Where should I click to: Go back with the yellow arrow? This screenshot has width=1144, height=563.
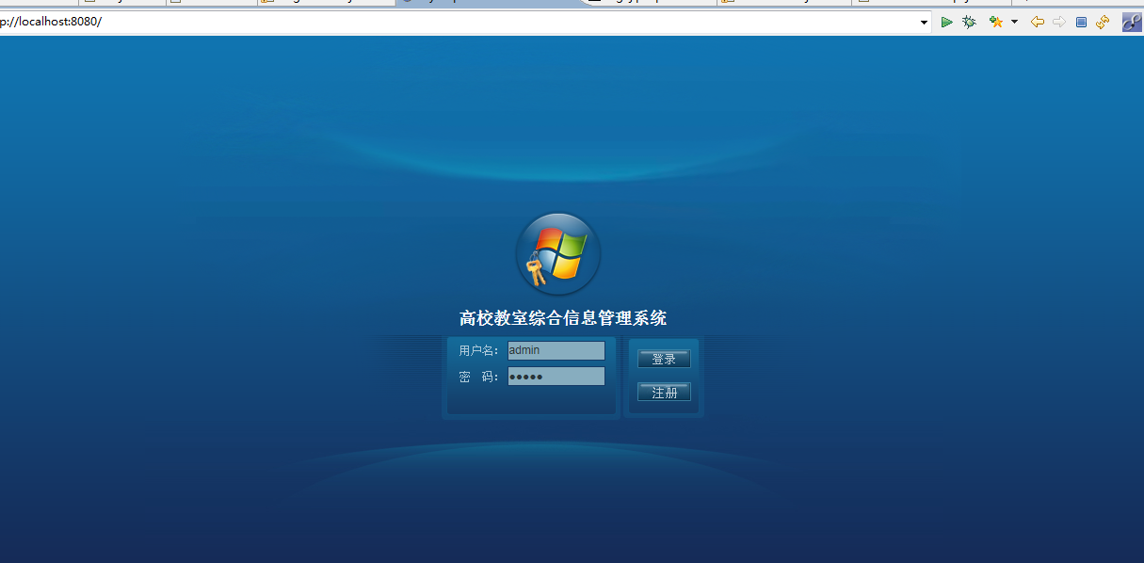pyautogui.click(x=1038, y=22)
